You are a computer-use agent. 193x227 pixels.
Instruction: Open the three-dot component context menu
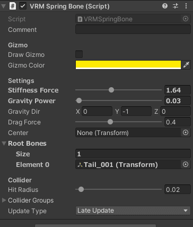186,6
